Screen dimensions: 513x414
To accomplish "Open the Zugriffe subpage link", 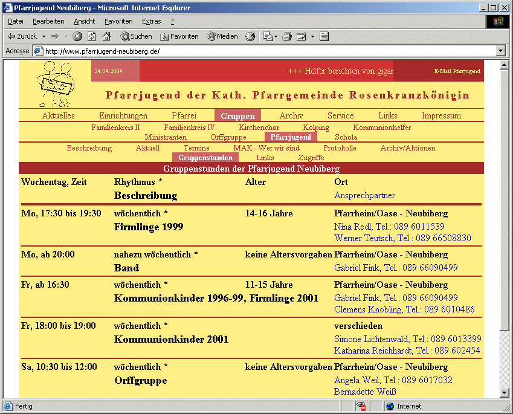I will (x=311, y=158).
